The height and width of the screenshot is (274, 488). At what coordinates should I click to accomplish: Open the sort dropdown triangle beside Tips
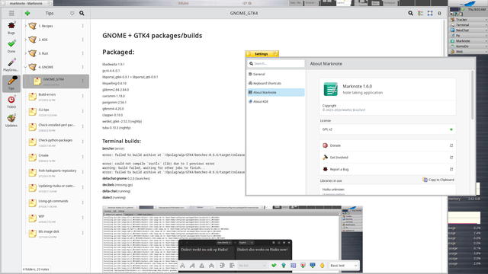point(72,14)
